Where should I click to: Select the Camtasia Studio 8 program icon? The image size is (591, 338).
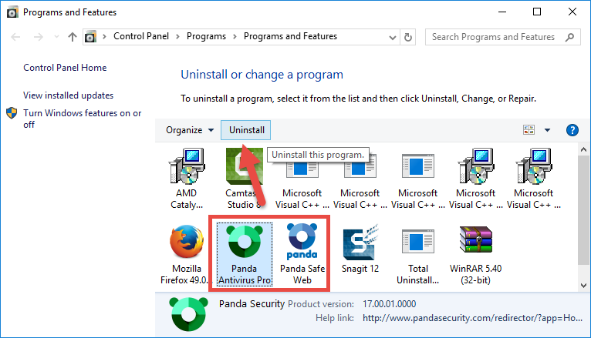pyautogui.click(x=244, y=166)
